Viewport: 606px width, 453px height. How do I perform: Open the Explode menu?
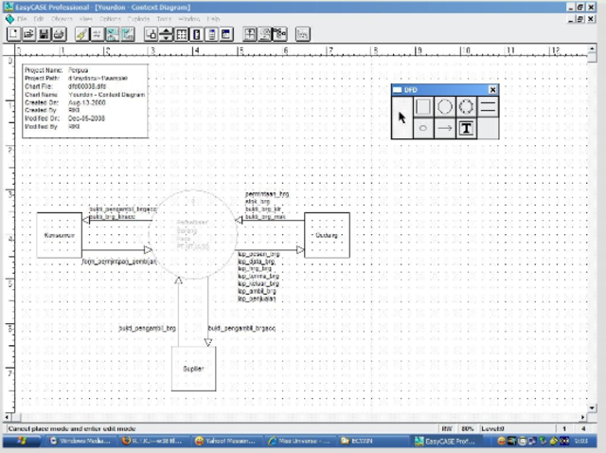pos(138,19)
